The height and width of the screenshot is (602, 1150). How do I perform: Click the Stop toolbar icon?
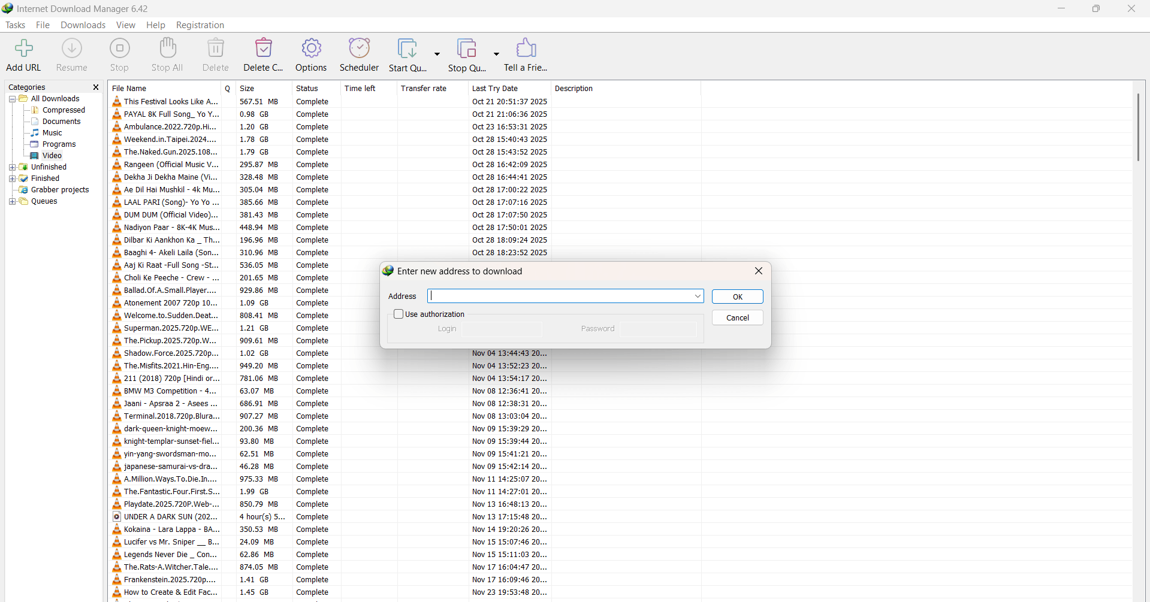pos(119,49)
